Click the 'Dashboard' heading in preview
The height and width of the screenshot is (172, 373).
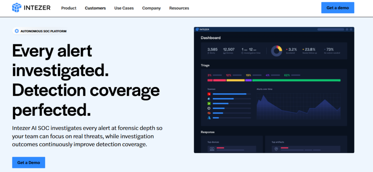tap(211, 38)
